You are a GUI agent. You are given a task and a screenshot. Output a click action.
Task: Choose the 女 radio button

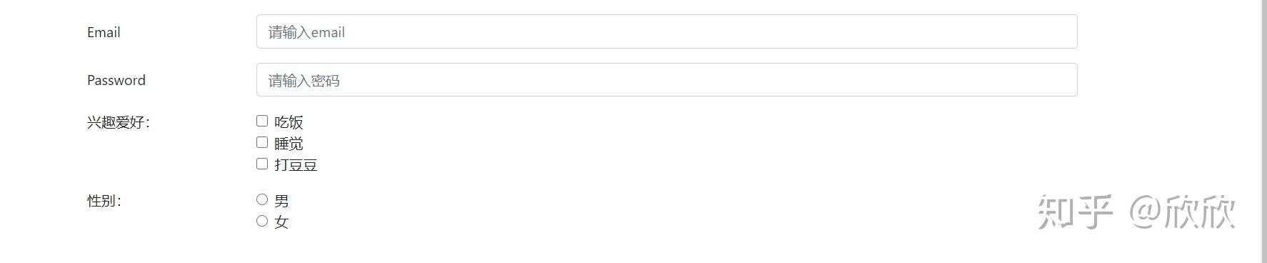pyautogui.click(x=262, y=222)
